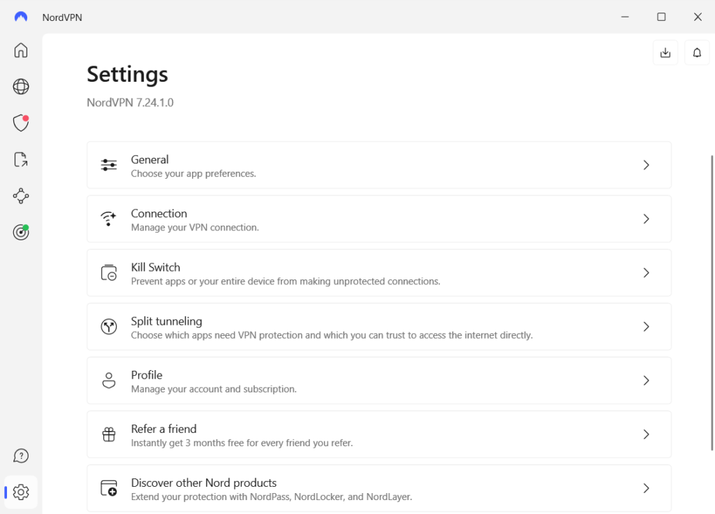Viewport: 715px width, 514px height.
Task: Expand Discover other Nord products chevron
Action: [646, 488]
